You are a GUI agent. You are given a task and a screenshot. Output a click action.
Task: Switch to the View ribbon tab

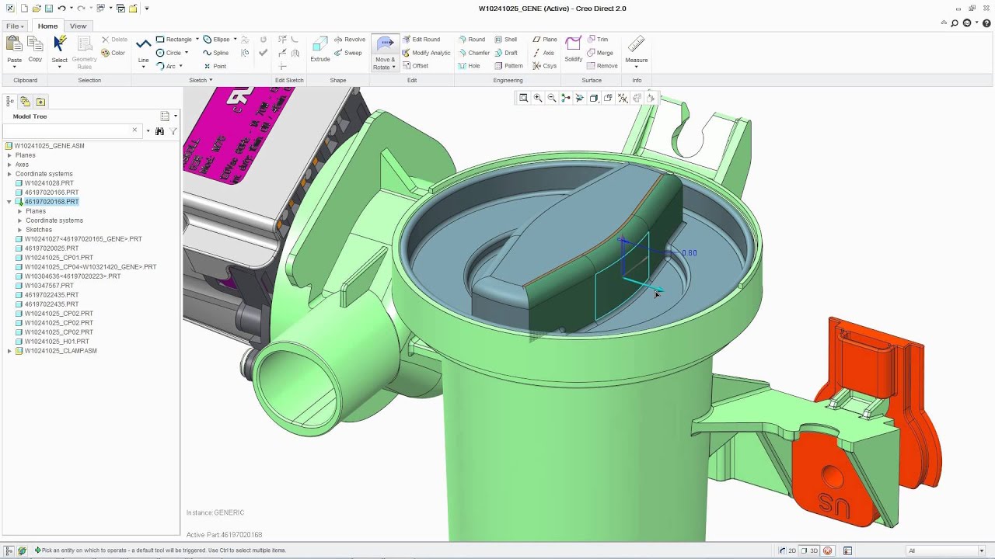coord(78,26)
